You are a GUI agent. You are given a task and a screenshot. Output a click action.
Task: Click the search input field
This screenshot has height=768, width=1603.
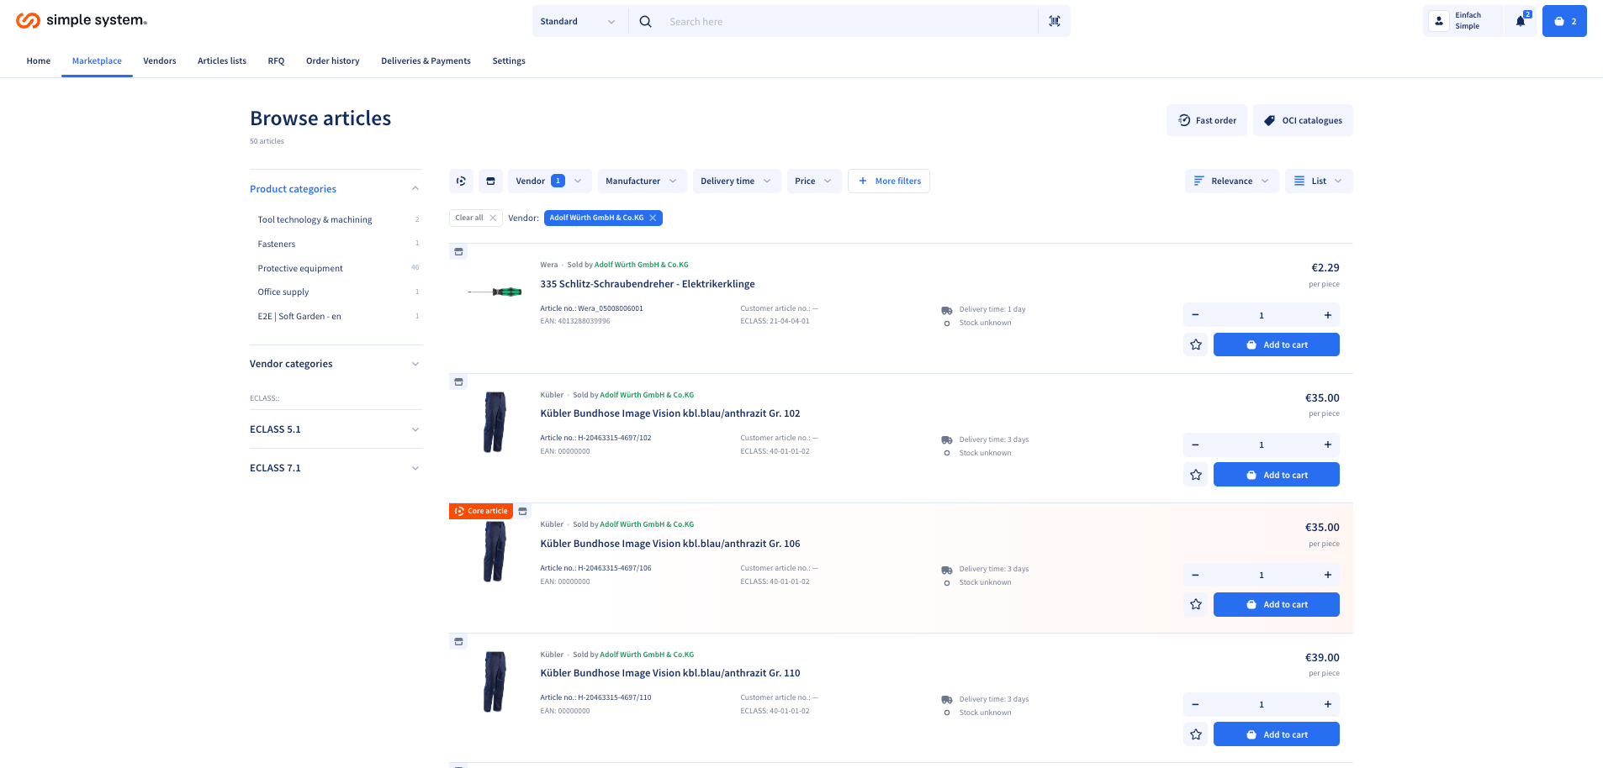pyautogui.click(x=849, y=21)
